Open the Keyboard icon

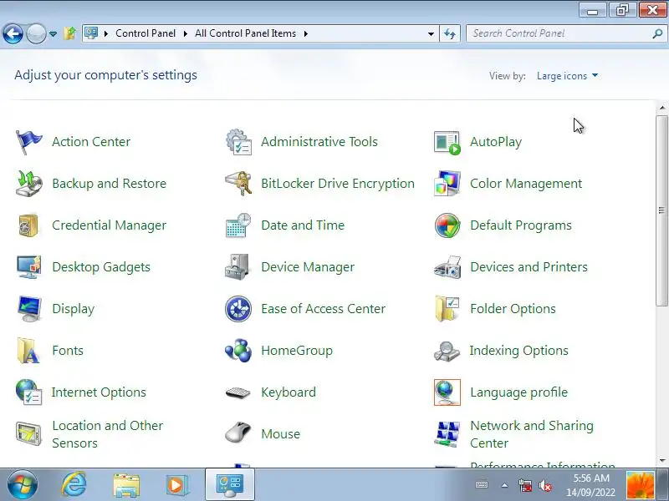click(237, 392)
